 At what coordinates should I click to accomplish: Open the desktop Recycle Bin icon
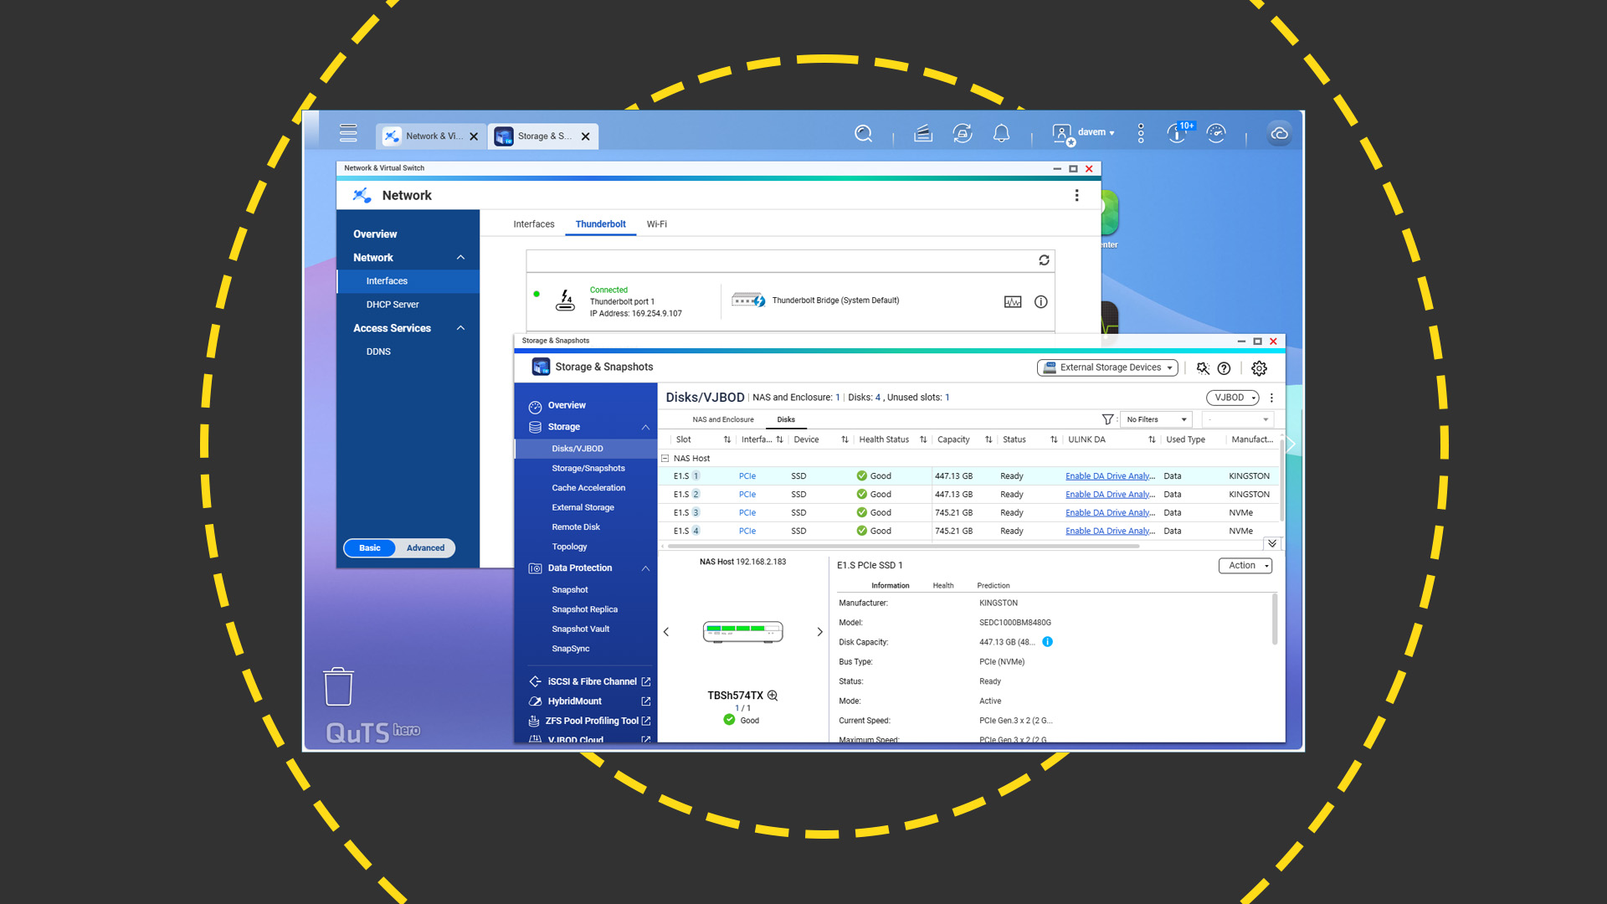click(338, 686)
